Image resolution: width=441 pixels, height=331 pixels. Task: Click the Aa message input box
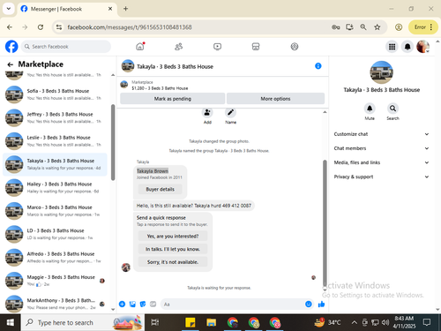232,304
